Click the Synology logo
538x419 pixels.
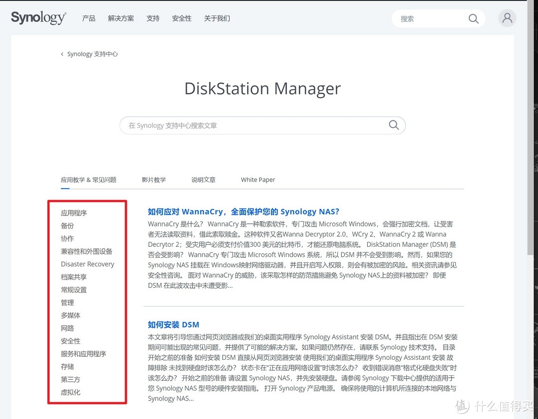[38, 18]
